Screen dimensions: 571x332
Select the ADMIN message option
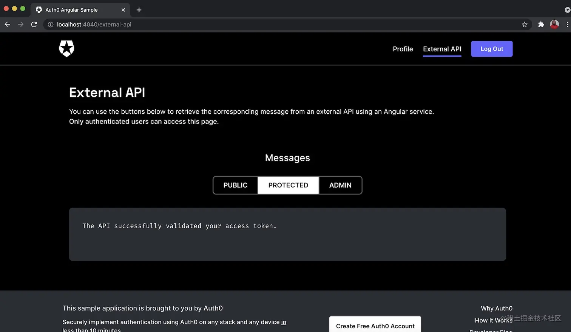[x=340, y=185]
